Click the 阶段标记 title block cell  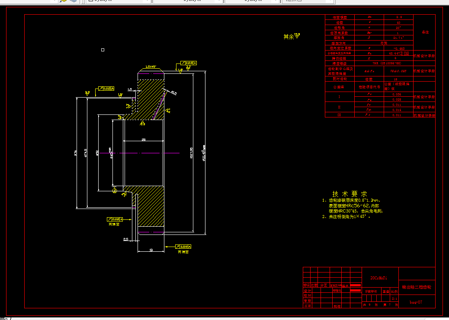click(371, 291)
